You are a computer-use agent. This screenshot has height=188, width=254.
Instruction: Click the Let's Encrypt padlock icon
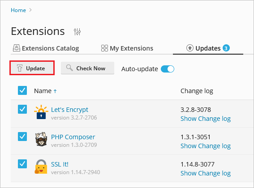coord(41,112)
